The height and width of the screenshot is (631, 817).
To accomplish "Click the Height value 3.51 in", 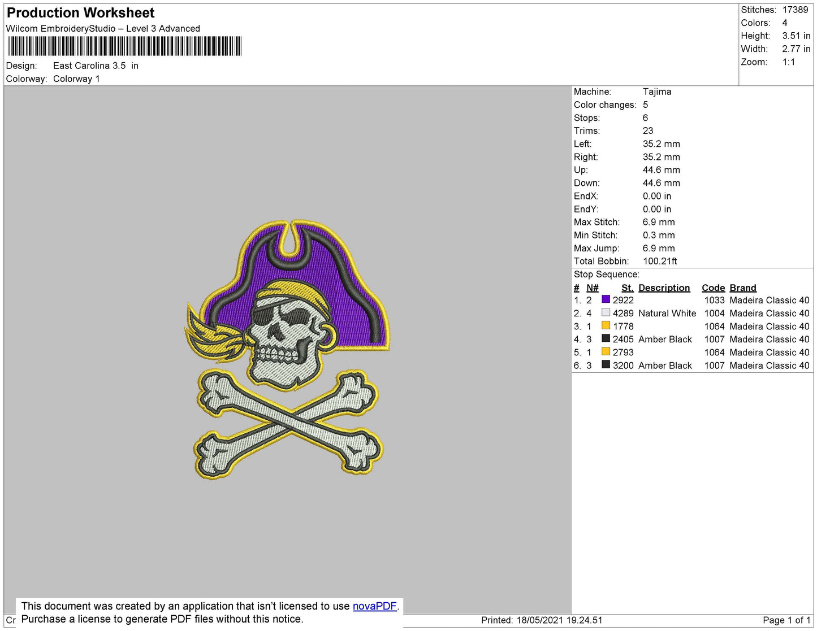I will (796, 36).
